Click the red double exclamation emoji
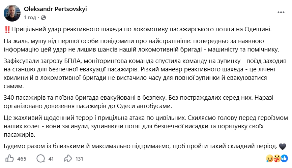The width and height of the screenshot is (292, 168). pyautogui.click(x=7, y=30)
